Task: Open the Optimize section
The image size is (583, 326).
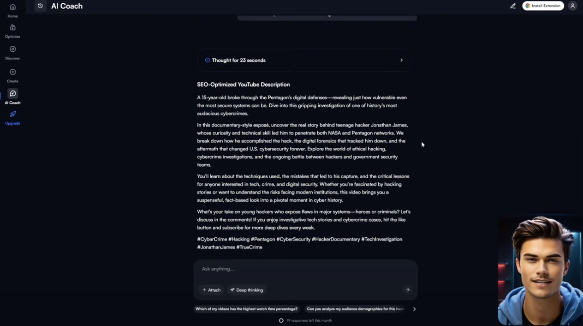Action: coord(12,28)
